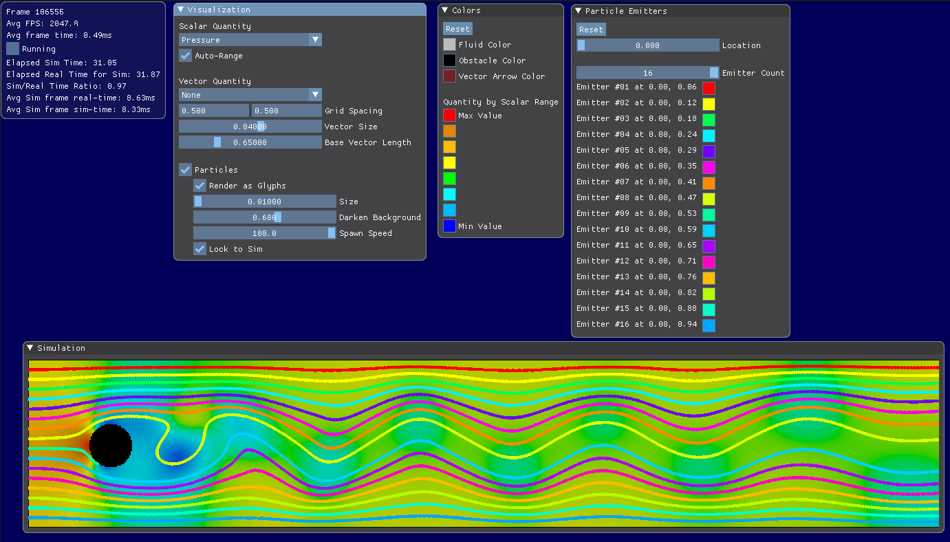Click the blue Min Value color swatch
The height and width of the screenshot is (542, 950).
pos(449,226)
